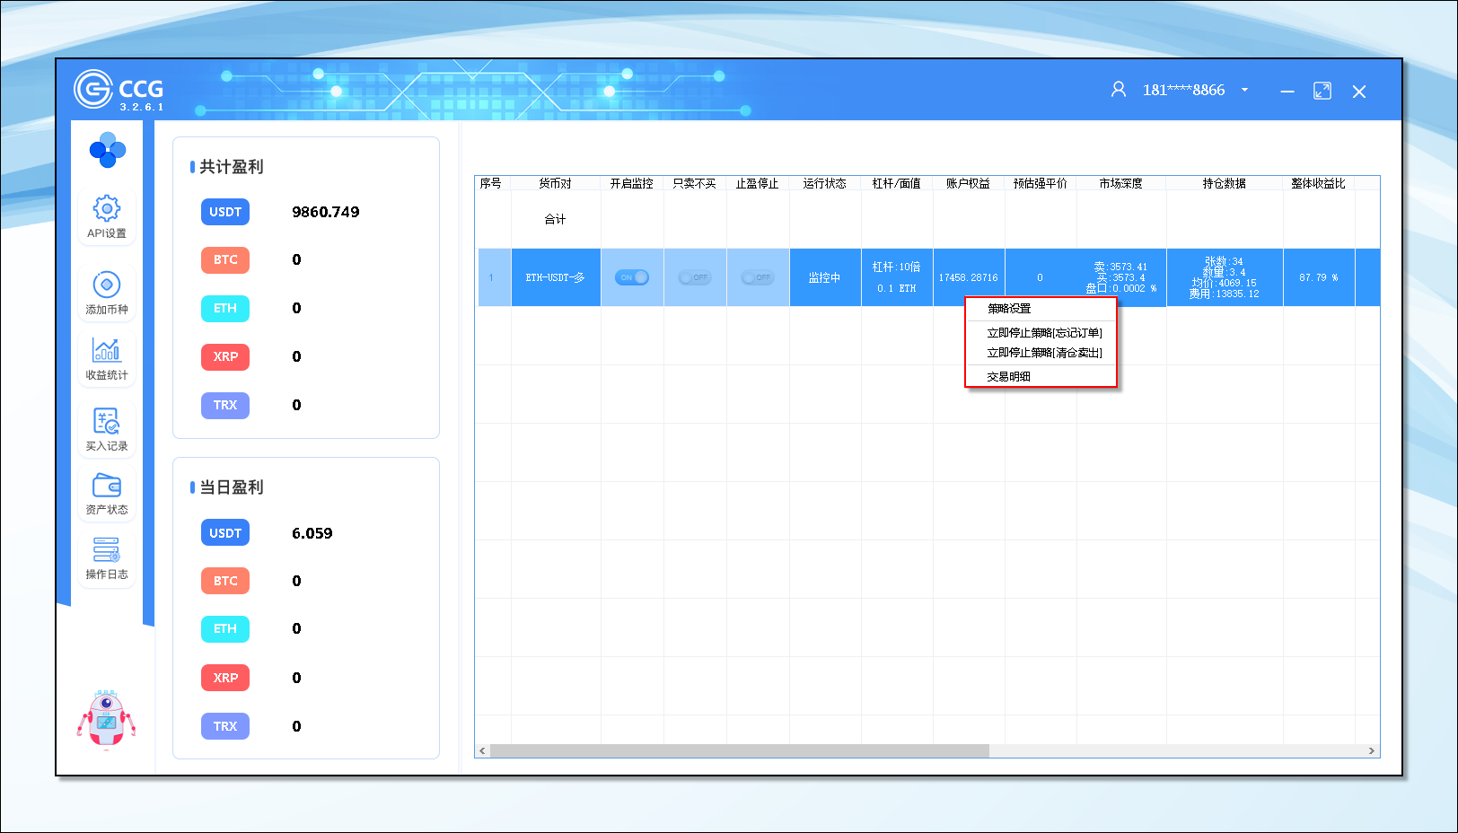
Task: Select 策略设置 from context menu
Action: (1009, 309)
